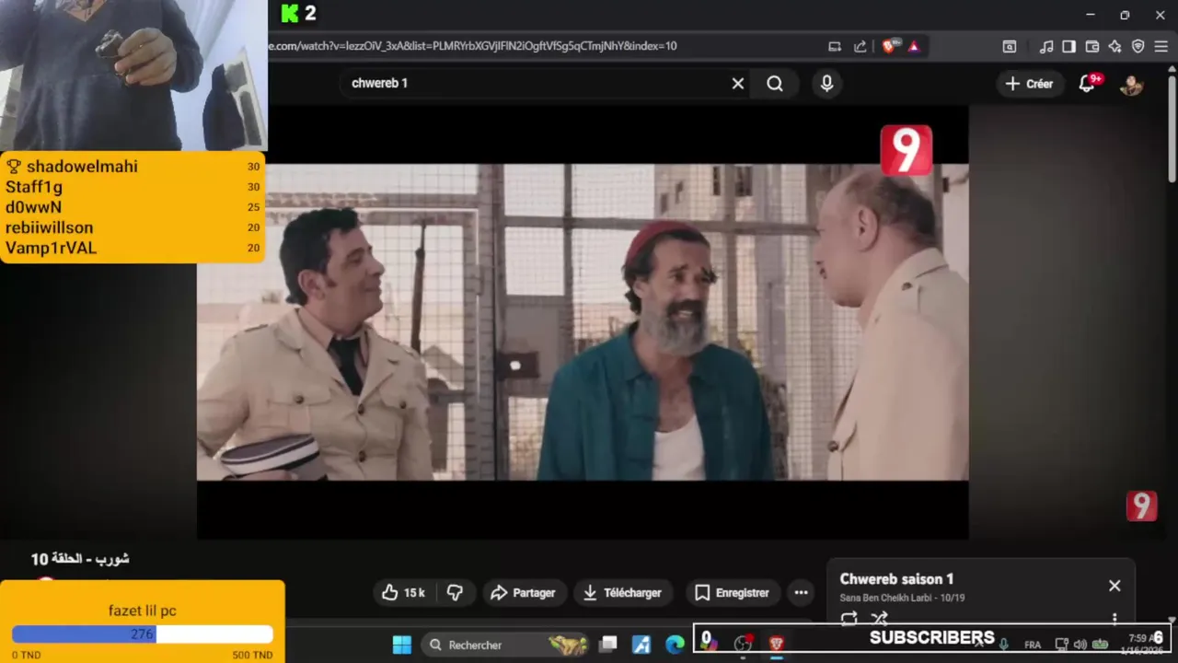Click the Staff1g leaderboard entry
The height and width of the screenshot is (663, 1178).
(x=133, y=187)
